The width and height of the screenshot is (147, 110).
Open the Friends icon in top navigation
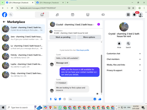pos(57,15)
